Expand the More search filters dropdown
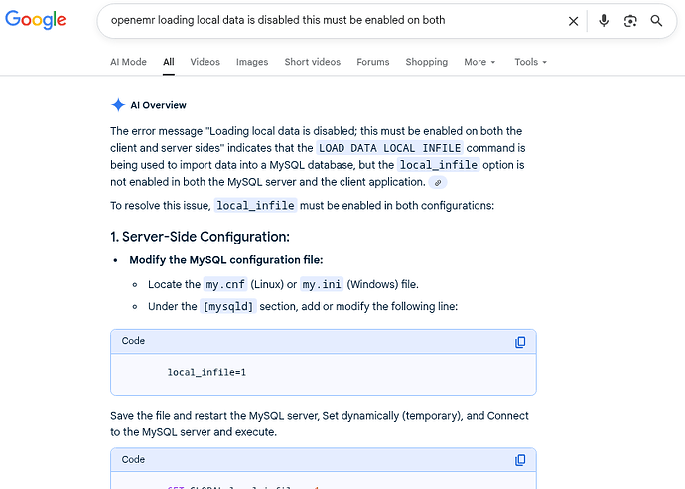Screen dimensions: 685x489 (479, 62)
